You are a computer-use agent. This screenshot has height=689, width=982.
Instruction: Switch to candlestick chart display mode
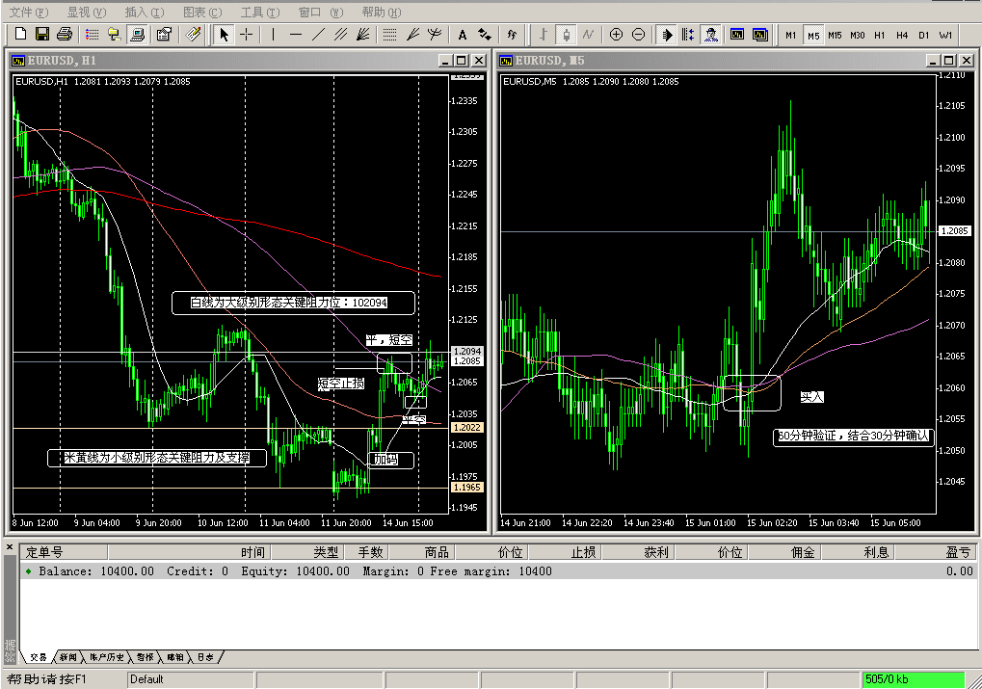click(x=567, y=35)
